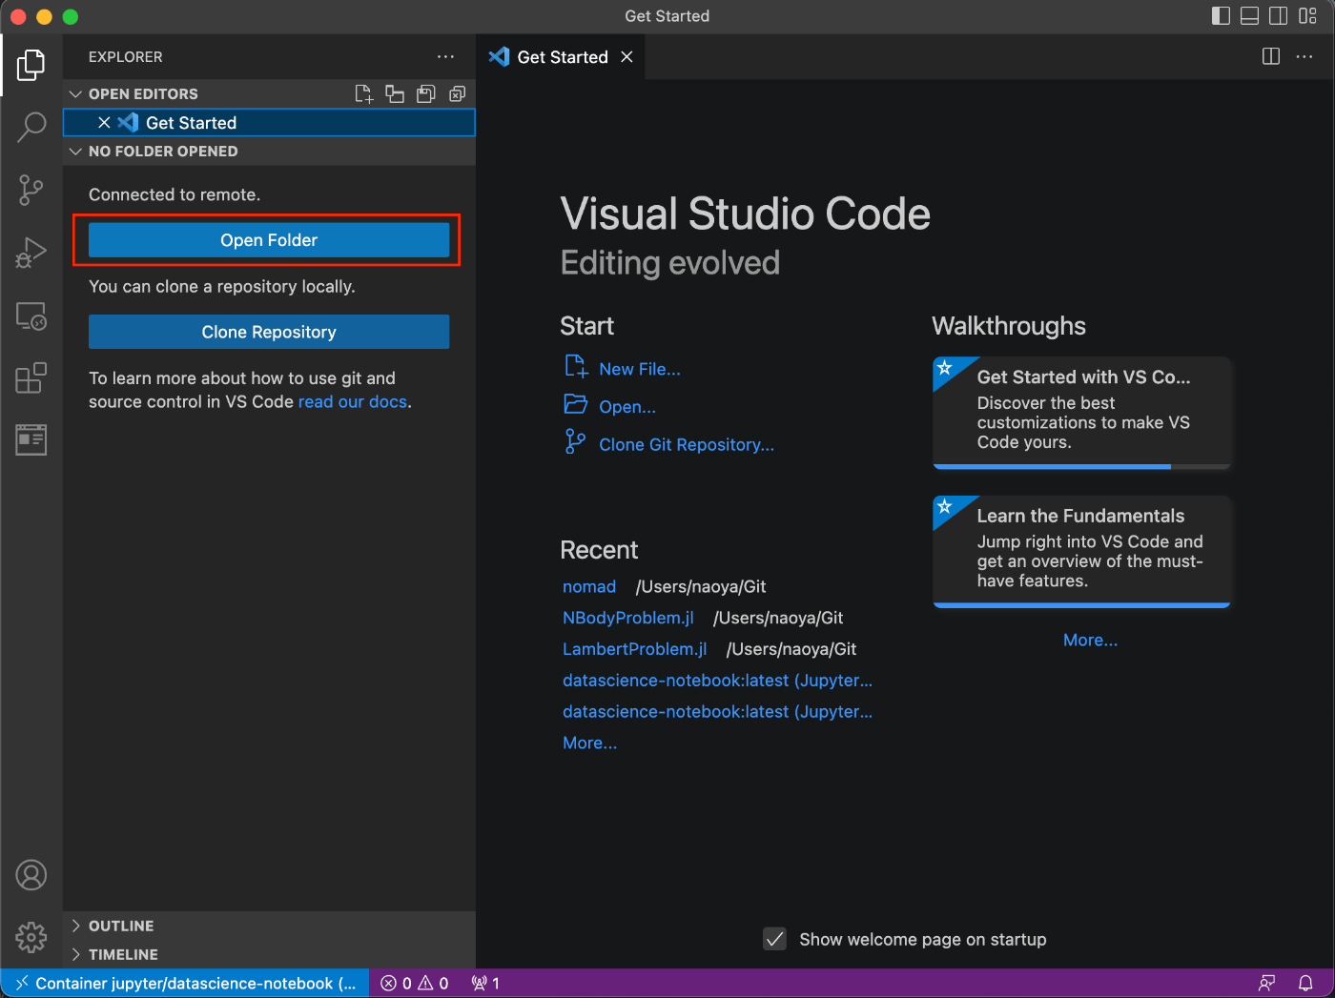
Task: Collapse the No Folder Opened section
Action: [x=76, y=151]
